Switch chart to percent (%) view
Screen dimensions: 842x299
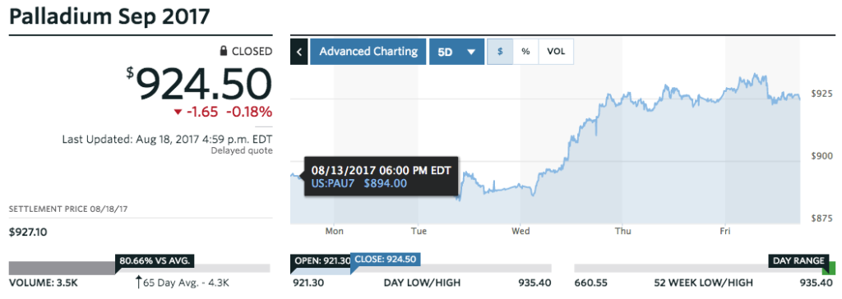pyautogui.click(x=525, y=52)
